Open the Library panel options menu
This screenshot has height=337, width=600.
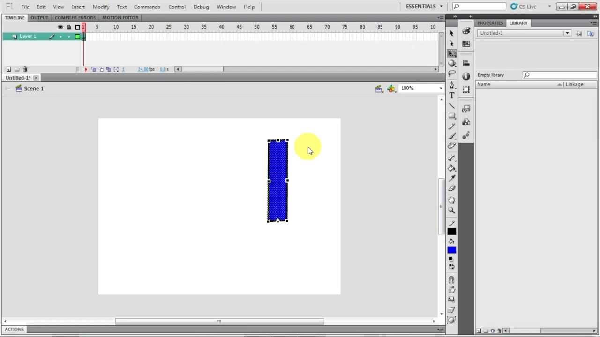594,23
